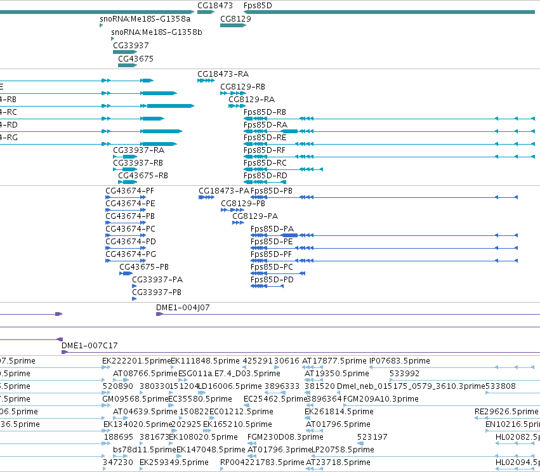Select the AT23718.5prime EST label
The image size is (540, 472).
pos(338,462)
